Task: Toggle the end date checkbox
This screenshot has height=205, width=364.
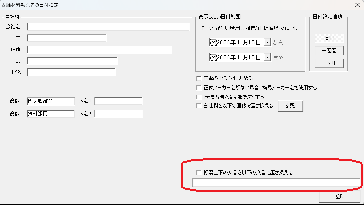Action: pos(213,57)
